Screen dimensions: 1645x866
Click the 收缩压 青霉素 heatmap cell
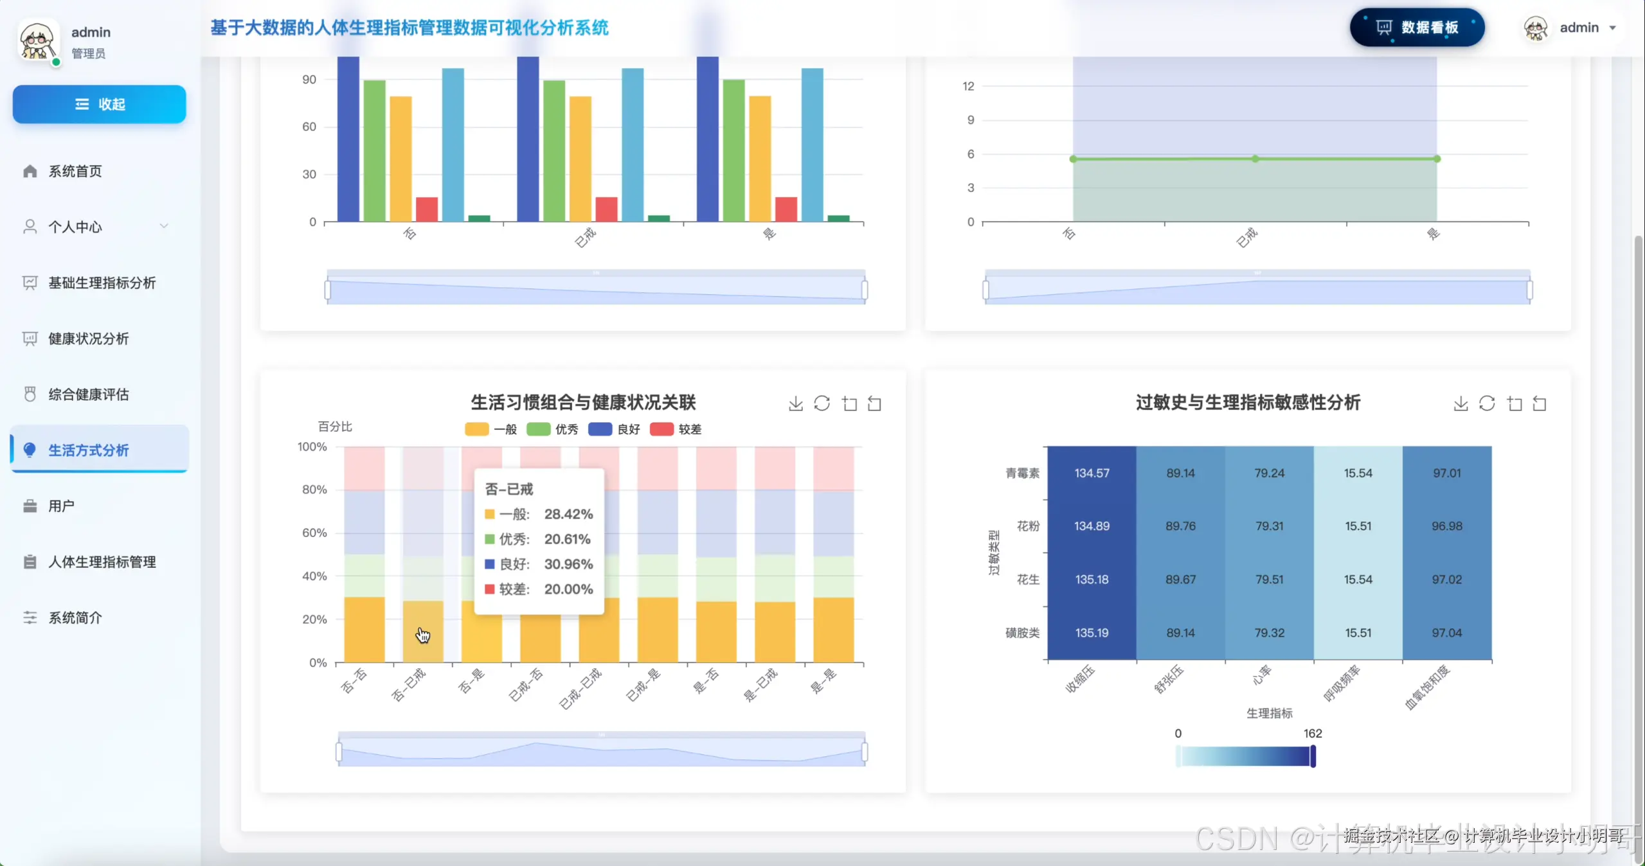tap(1092, 473)
